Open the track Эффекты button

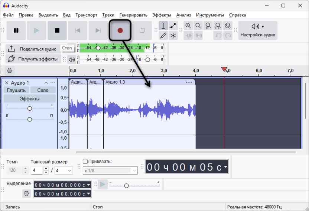click(x=30, y=98)
